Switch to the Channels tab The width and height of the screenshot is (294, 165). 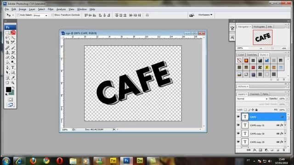pos(254,94)
